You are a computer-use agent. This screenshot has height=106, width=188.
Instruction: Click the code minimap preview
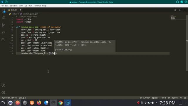coord(174,18)
